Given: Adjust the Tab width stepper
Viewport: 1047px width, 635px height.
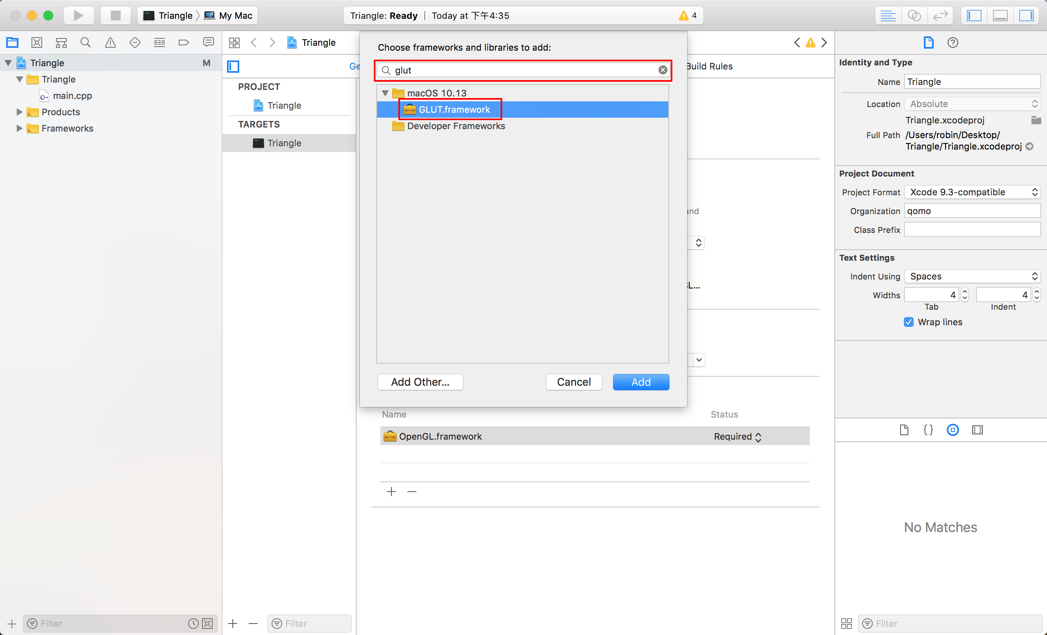Looking at the screenshot, I should 964,295.
